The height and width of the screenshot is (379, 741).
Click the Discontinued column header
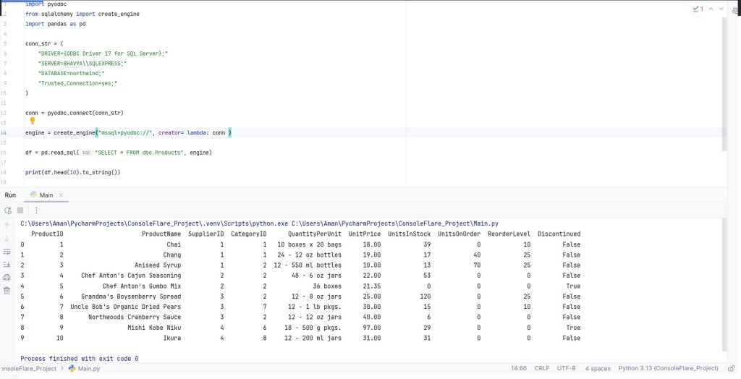coord(559,234)
